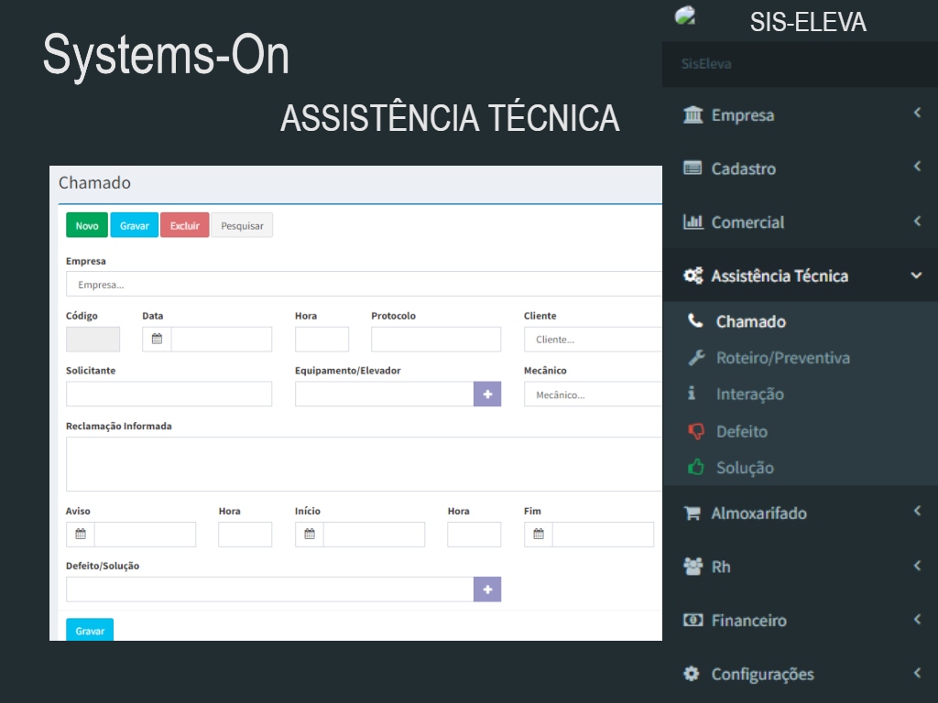
Task: Expand the Comercial menu chevron
Action: (917, 221)
